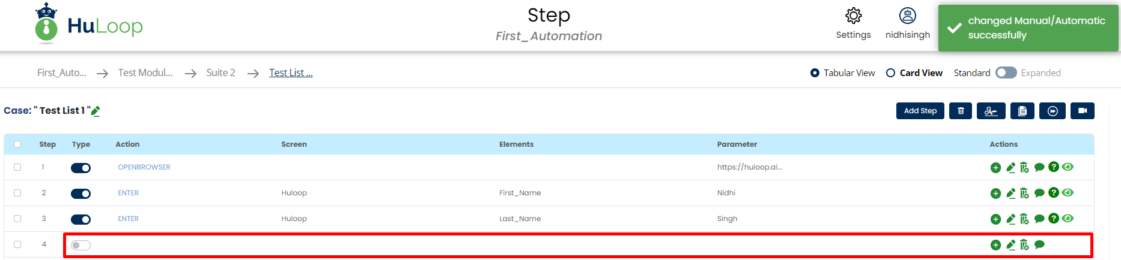The width and height of the screenshot is (1121, 260).
Task: Click the Add Step button
Action: click(x=920, y=111)
